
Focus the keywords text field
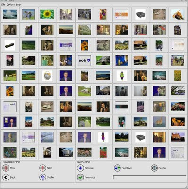click(150, 177)
